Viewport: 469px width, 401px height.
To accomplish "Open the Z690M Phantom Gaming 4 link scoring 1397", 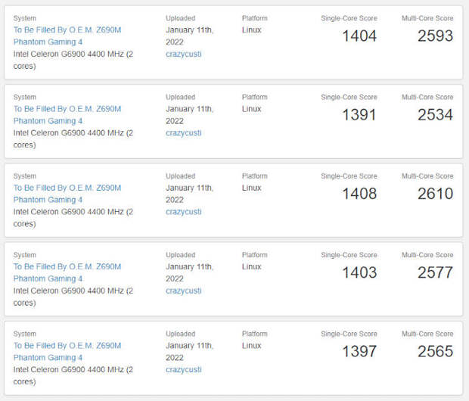I will 67,351.
